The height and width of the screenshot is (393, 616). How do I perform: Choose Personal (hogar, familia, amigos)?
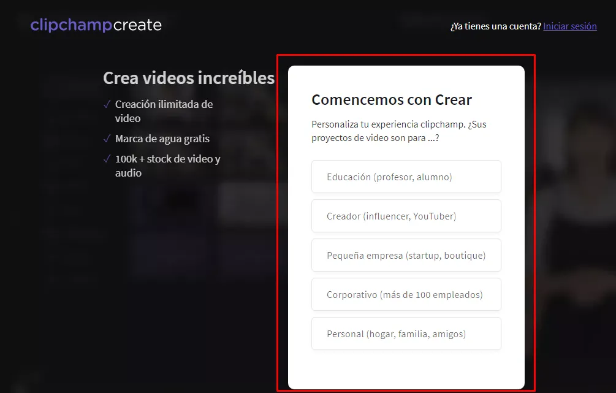click(x=406, y=334)
